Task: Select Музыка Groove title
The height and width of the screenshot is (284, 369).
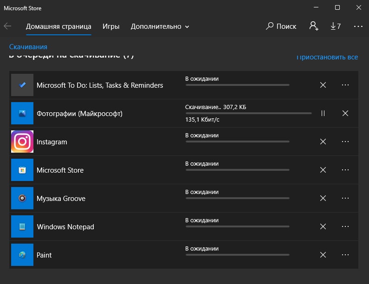Action: 61,199
